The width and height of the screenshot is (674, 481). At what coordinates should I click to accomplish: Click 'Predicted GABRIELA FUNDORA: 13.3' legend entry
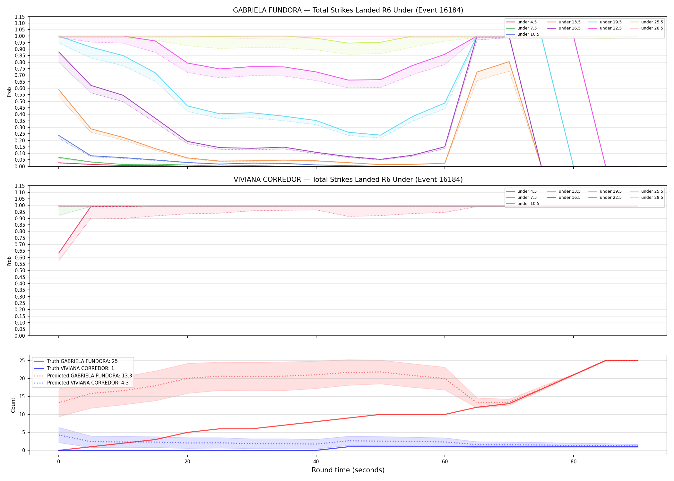coord(83,376)
